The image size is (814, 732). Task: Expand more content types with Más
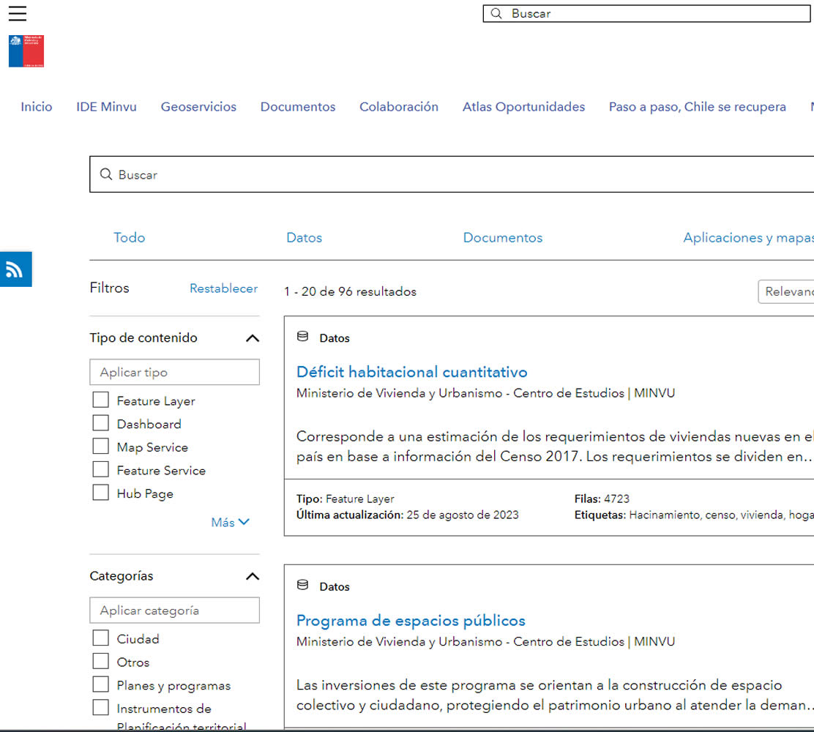click(230, 522)
